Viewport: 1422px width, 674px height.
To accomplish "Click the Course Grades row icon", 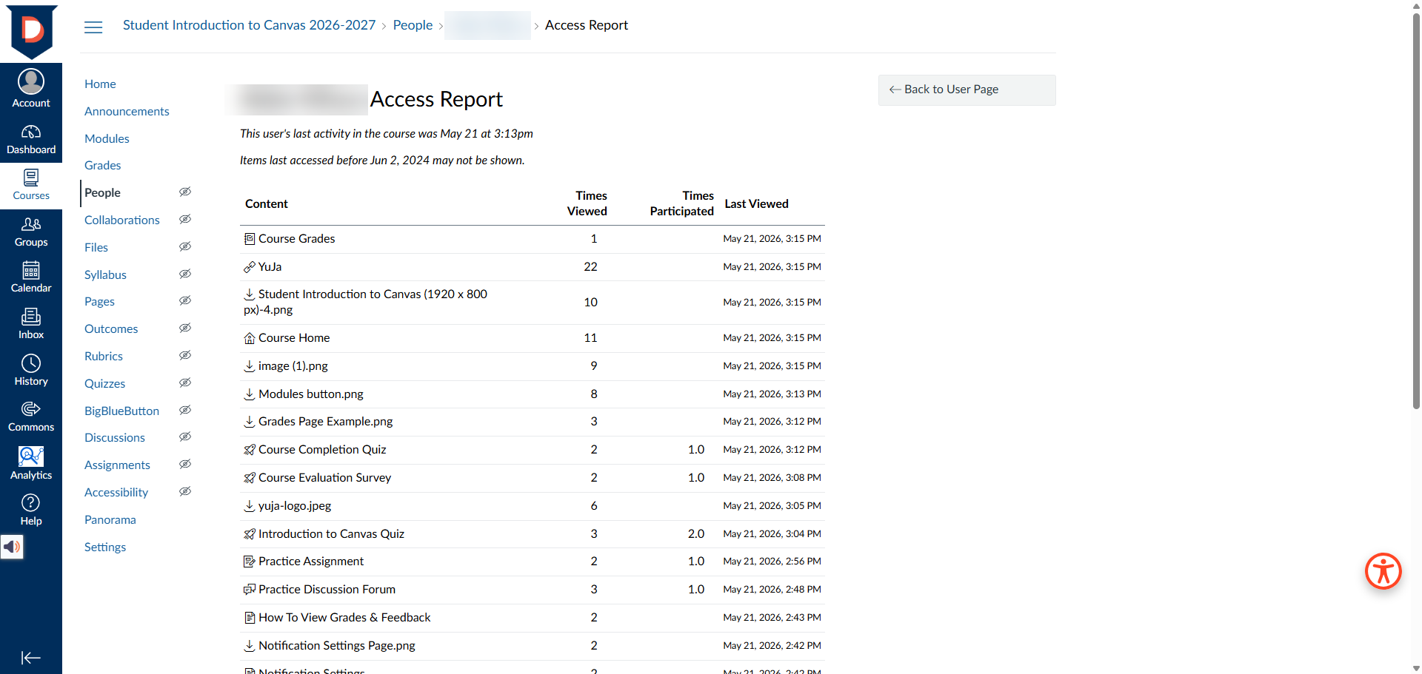I will point(250,239).
